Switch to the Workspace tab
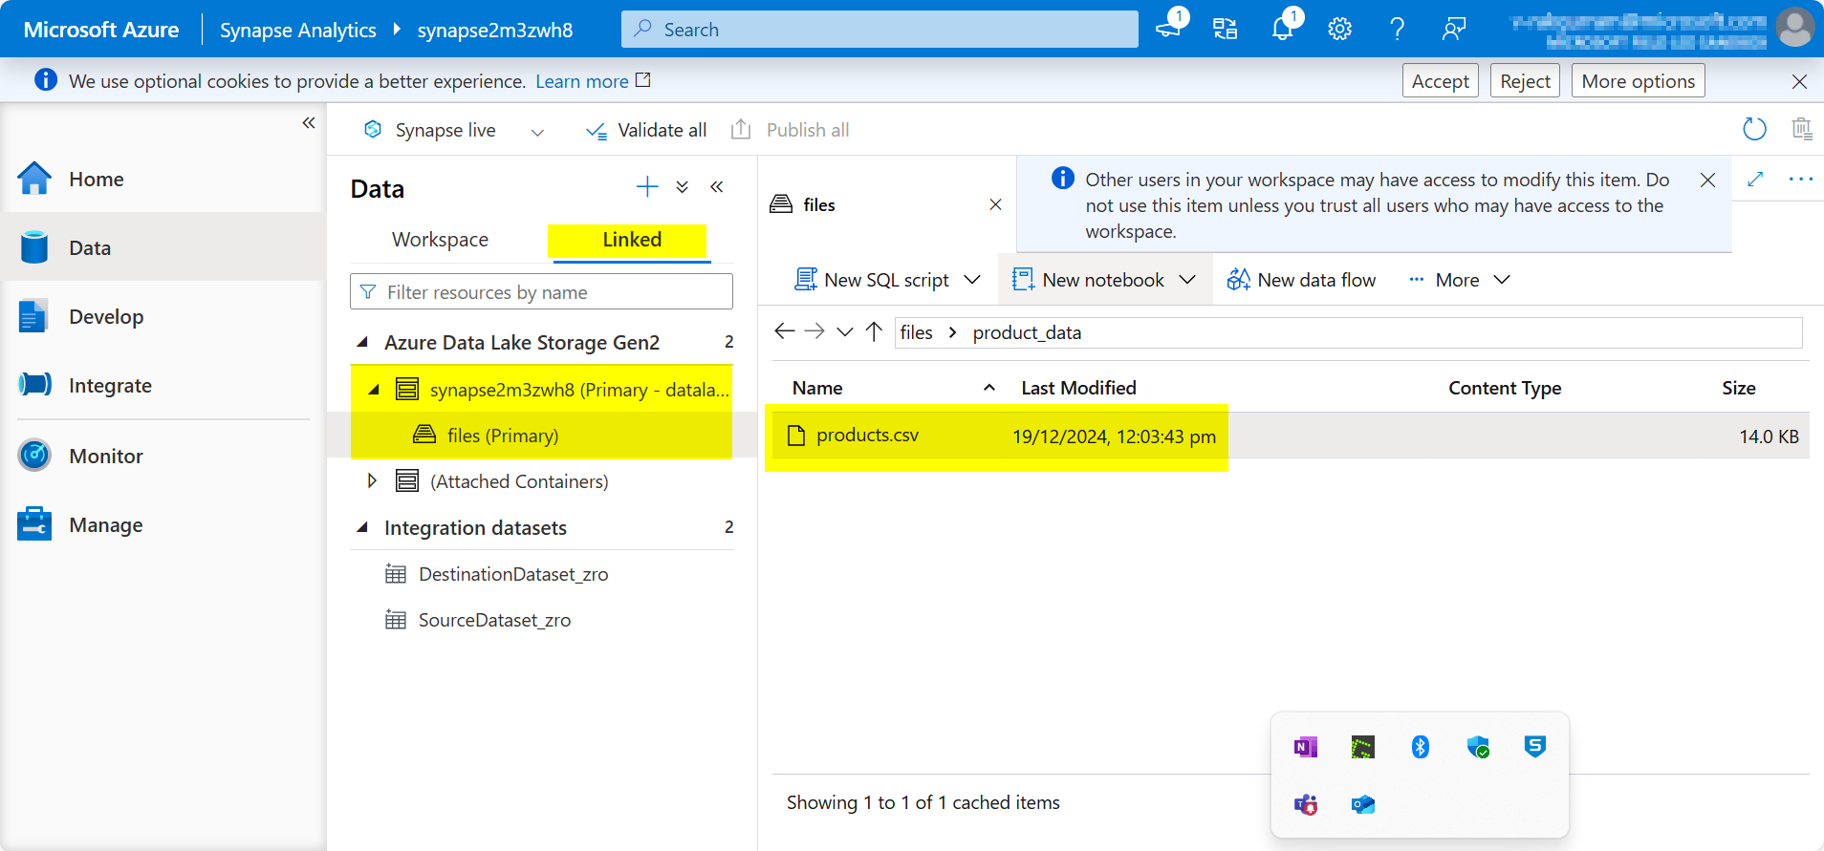 (x=440, y=240)
